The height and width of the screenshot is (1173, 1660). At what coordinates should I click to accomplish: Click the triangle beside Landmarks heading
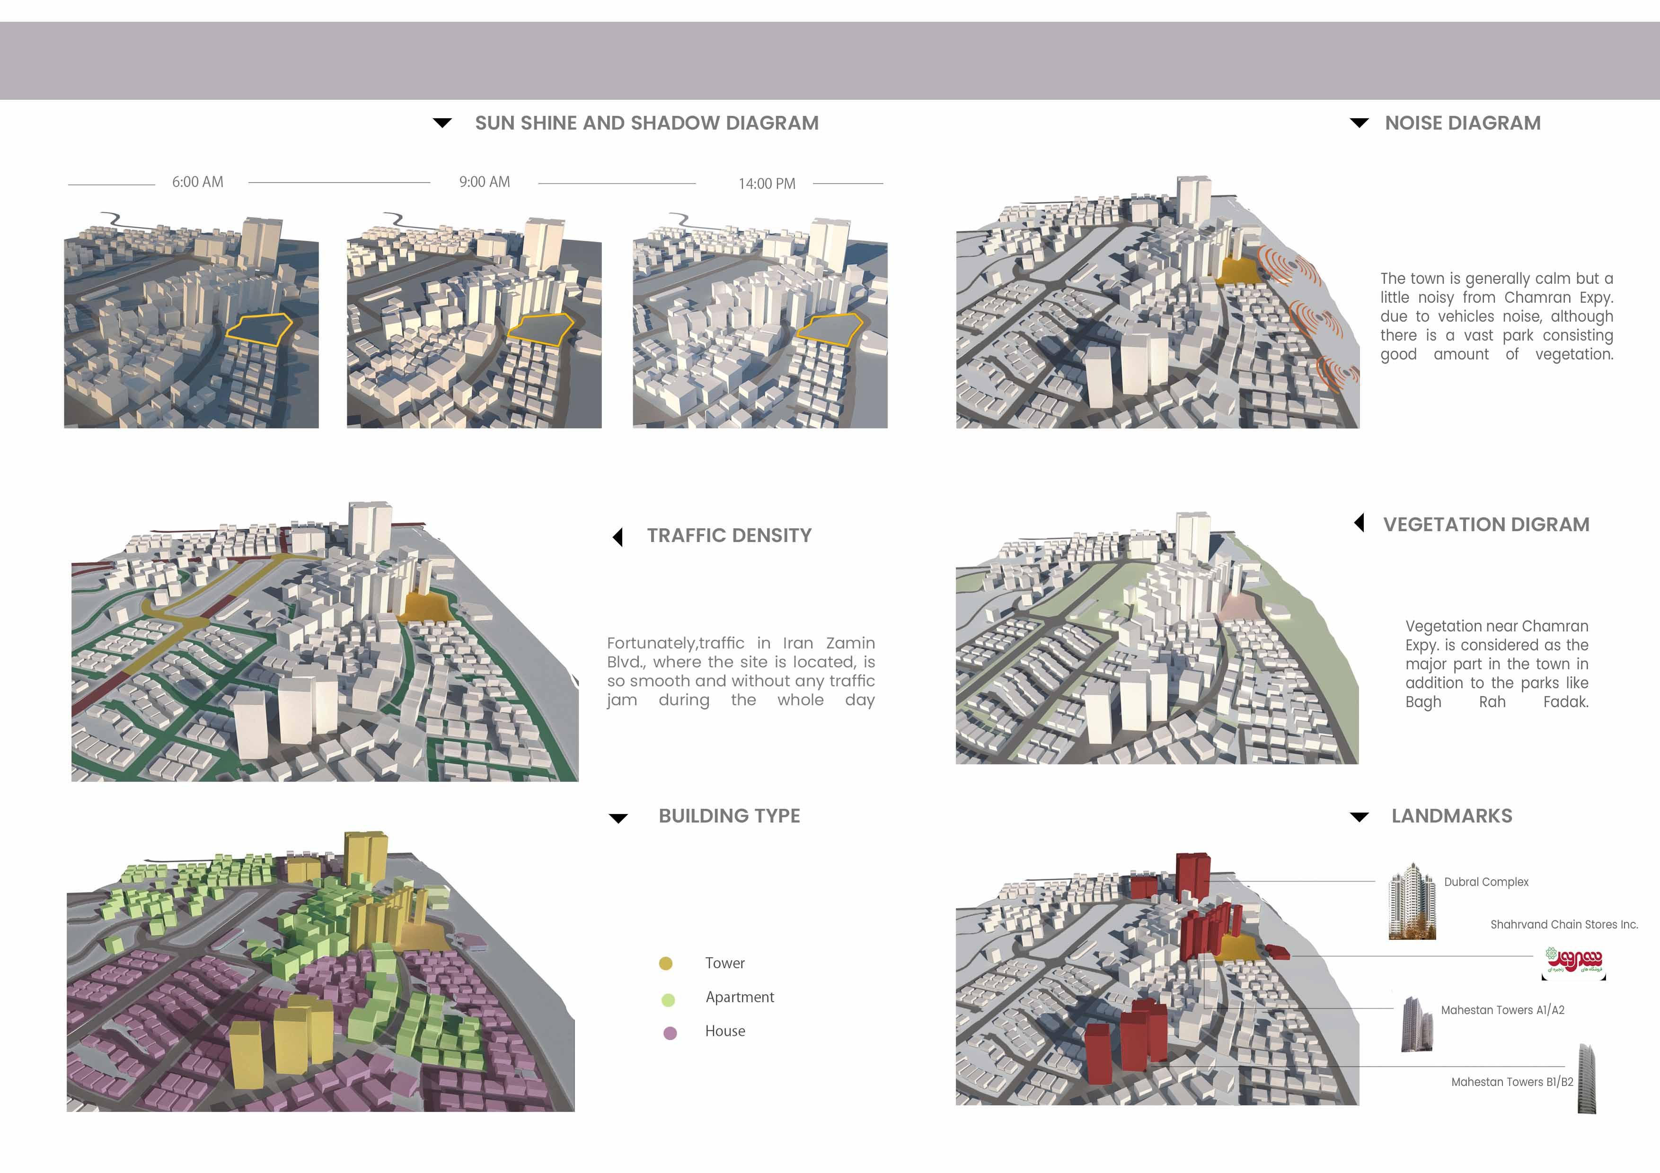coord(1359,817)
